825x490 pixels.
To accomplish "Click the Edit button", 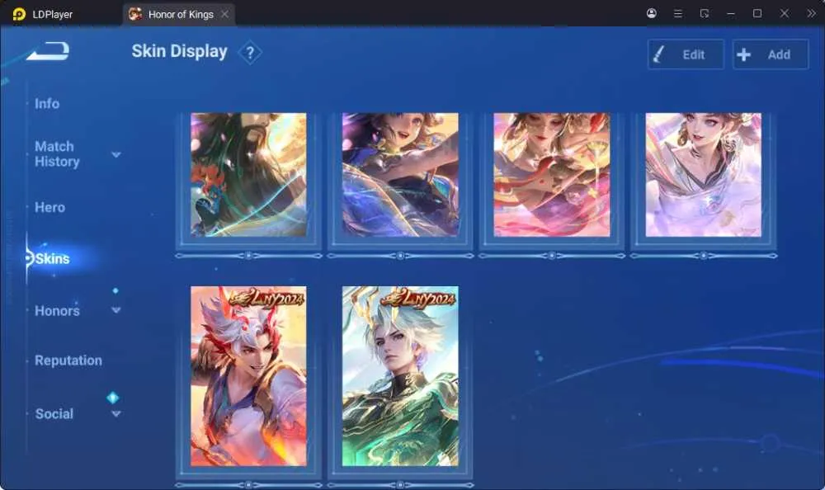I will 686,54.
